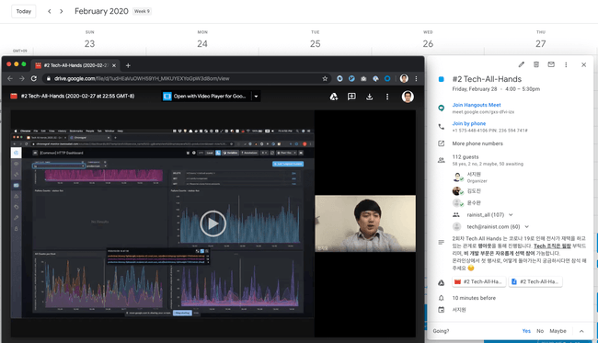This screenshot has height=343, width=598.
Task: Click the cloud-shaped extension icon in Chrome toolbar
Action: click(375, 78)
